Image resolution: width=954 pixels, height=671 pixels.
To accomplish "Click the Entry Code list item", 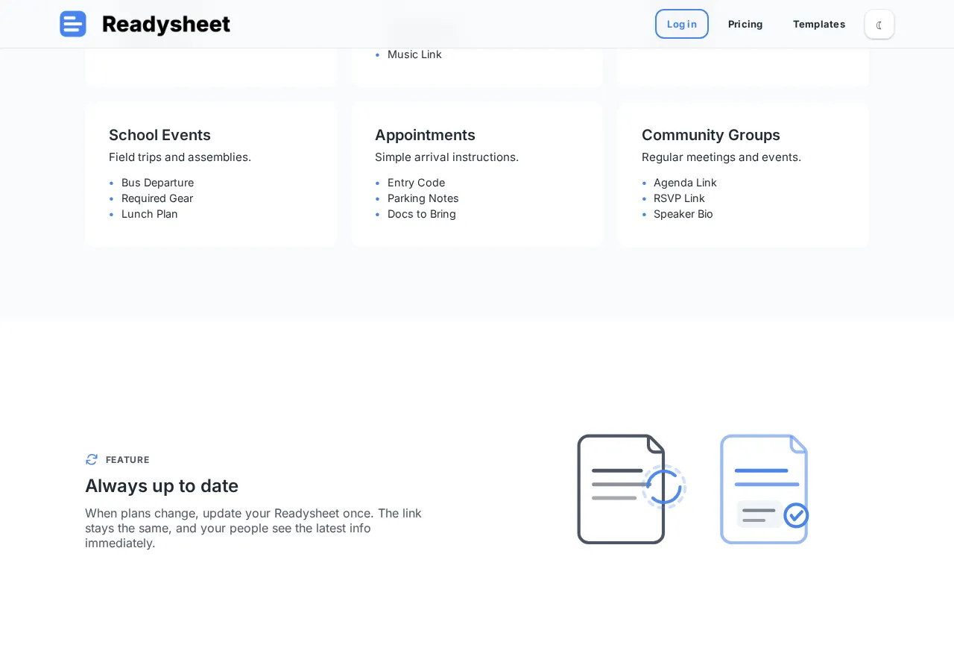I will (x=416, y=183).
